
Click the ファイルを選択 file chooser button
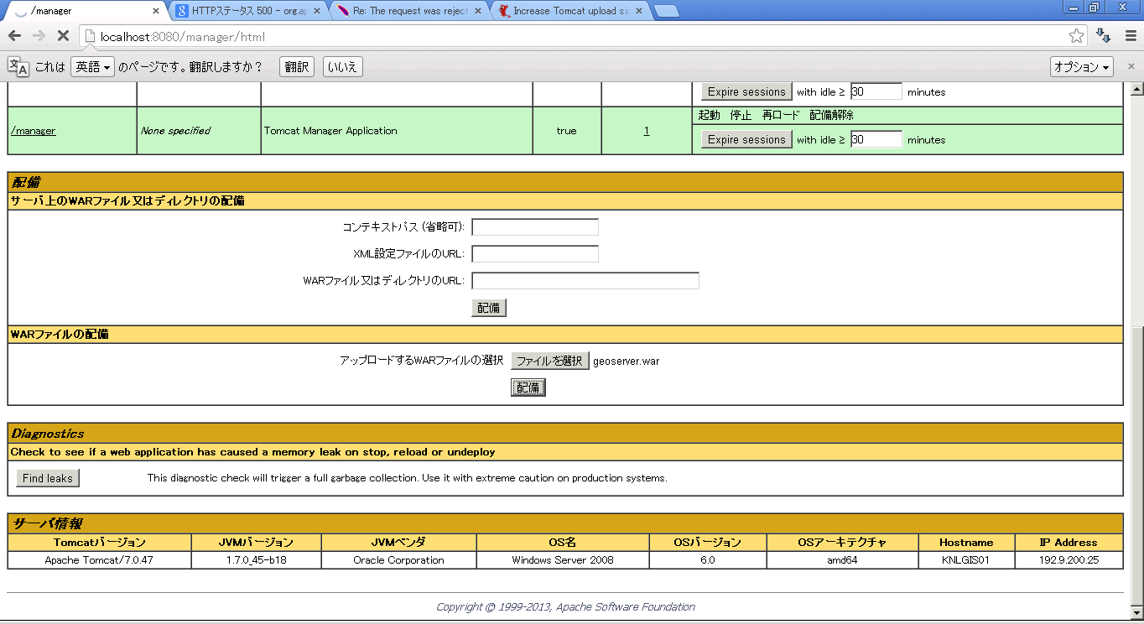pyautogui.click(x=549, y=361)
